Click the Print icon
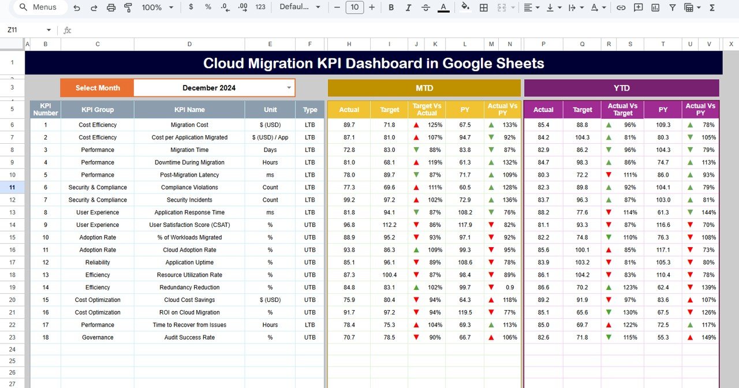Screen dimensions: 739x388 tap(111, 8)
